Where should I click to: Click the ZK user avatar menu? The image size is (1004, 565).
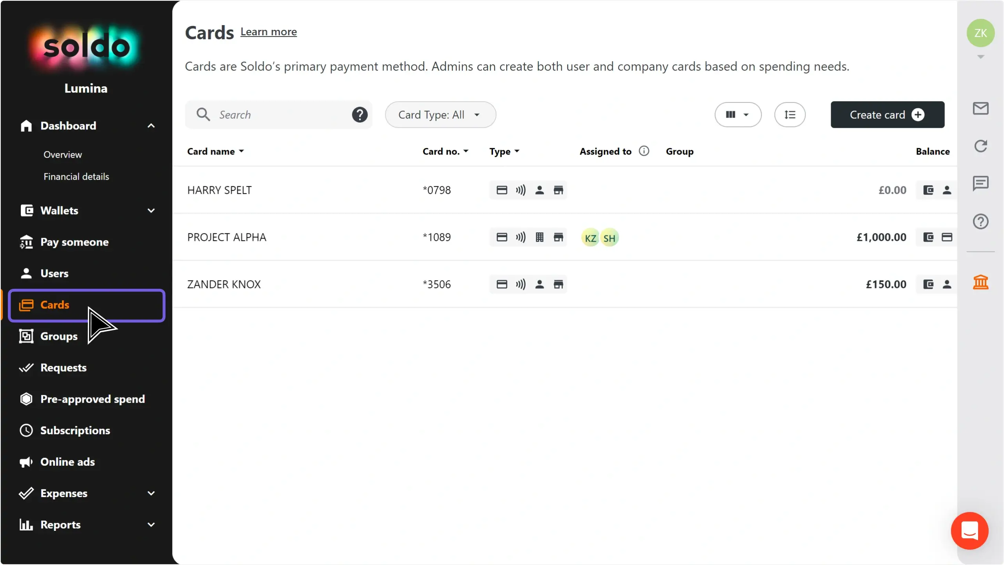980,33
